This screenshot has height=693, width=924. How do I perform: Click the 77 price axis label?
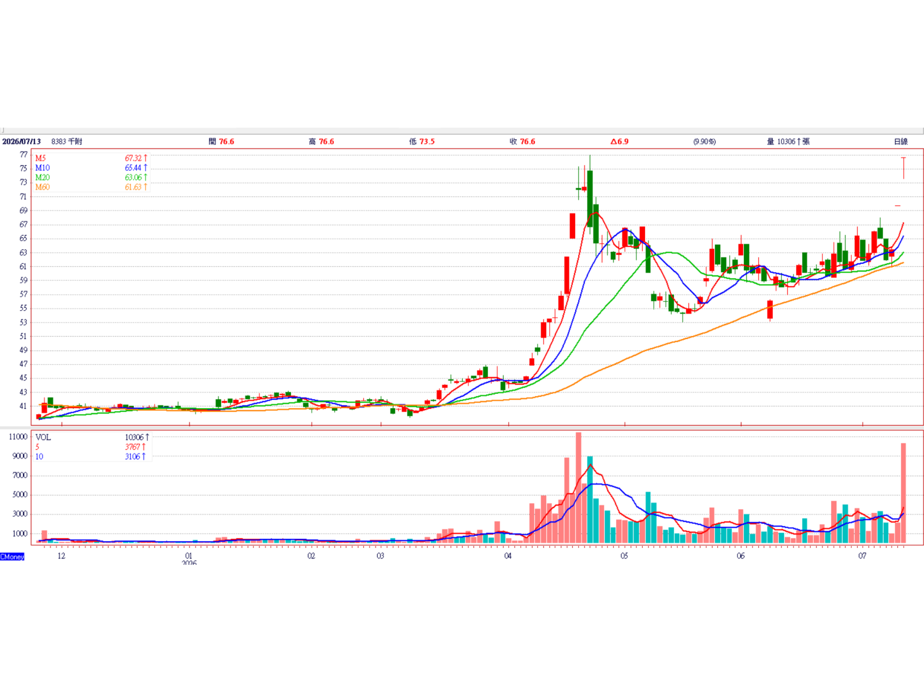(24, 154)
